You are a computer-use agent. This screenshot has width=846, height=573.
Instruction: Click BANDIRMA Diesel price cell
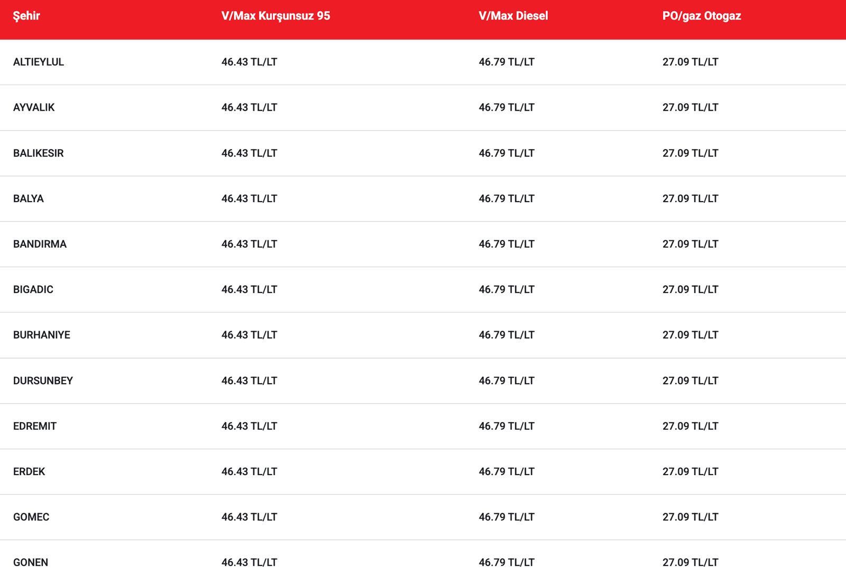click(507, 244)
